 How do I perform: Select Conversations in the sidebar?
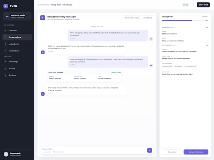click(17, 37)
